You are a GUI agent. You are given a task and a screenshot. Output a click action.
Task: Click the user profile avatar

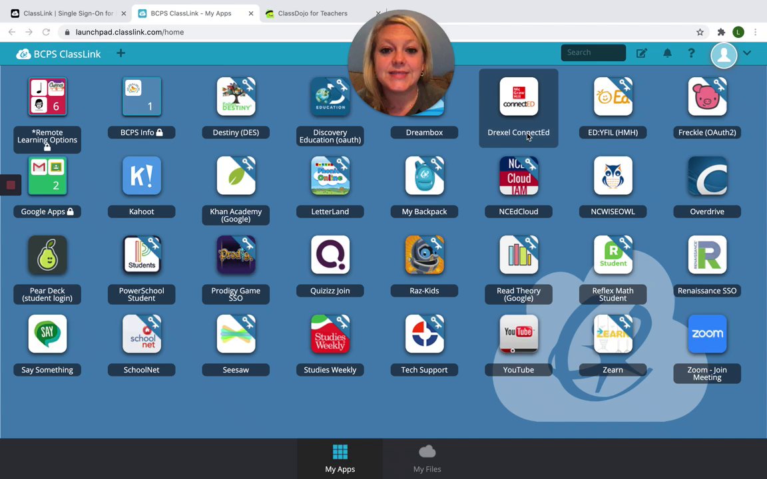click(x=724, y=55)
